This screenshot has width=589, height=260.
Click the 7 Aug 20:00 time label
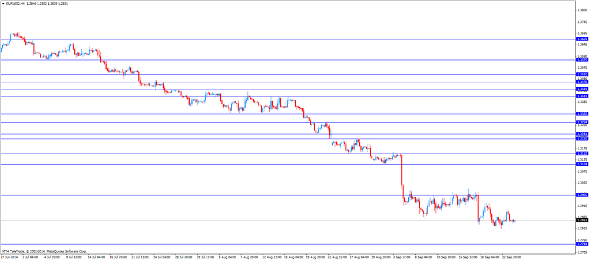(x=249, y=258)
